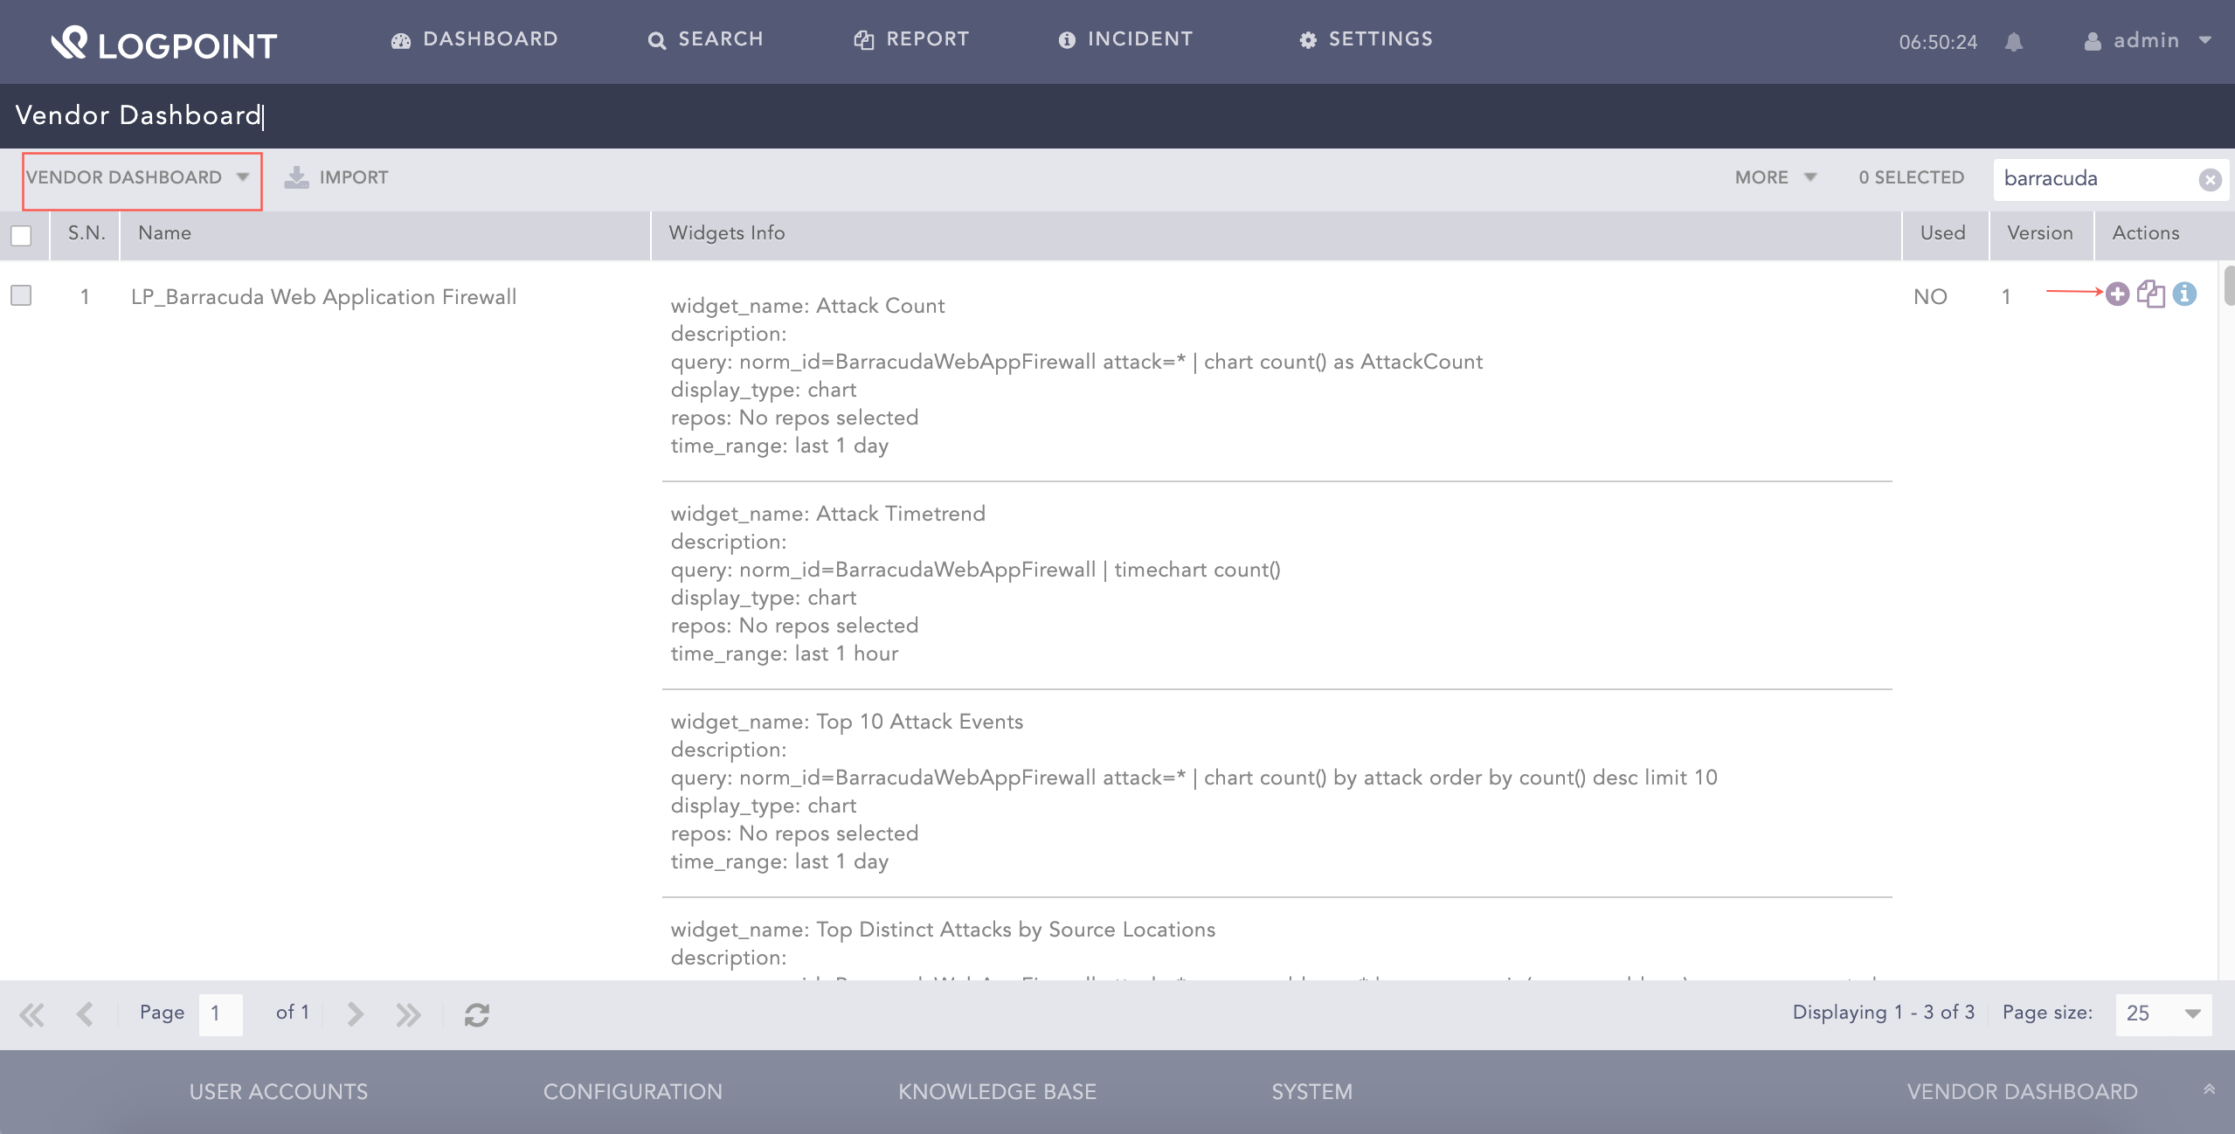Refresh the vendor dashboard list

point(476,1014)
